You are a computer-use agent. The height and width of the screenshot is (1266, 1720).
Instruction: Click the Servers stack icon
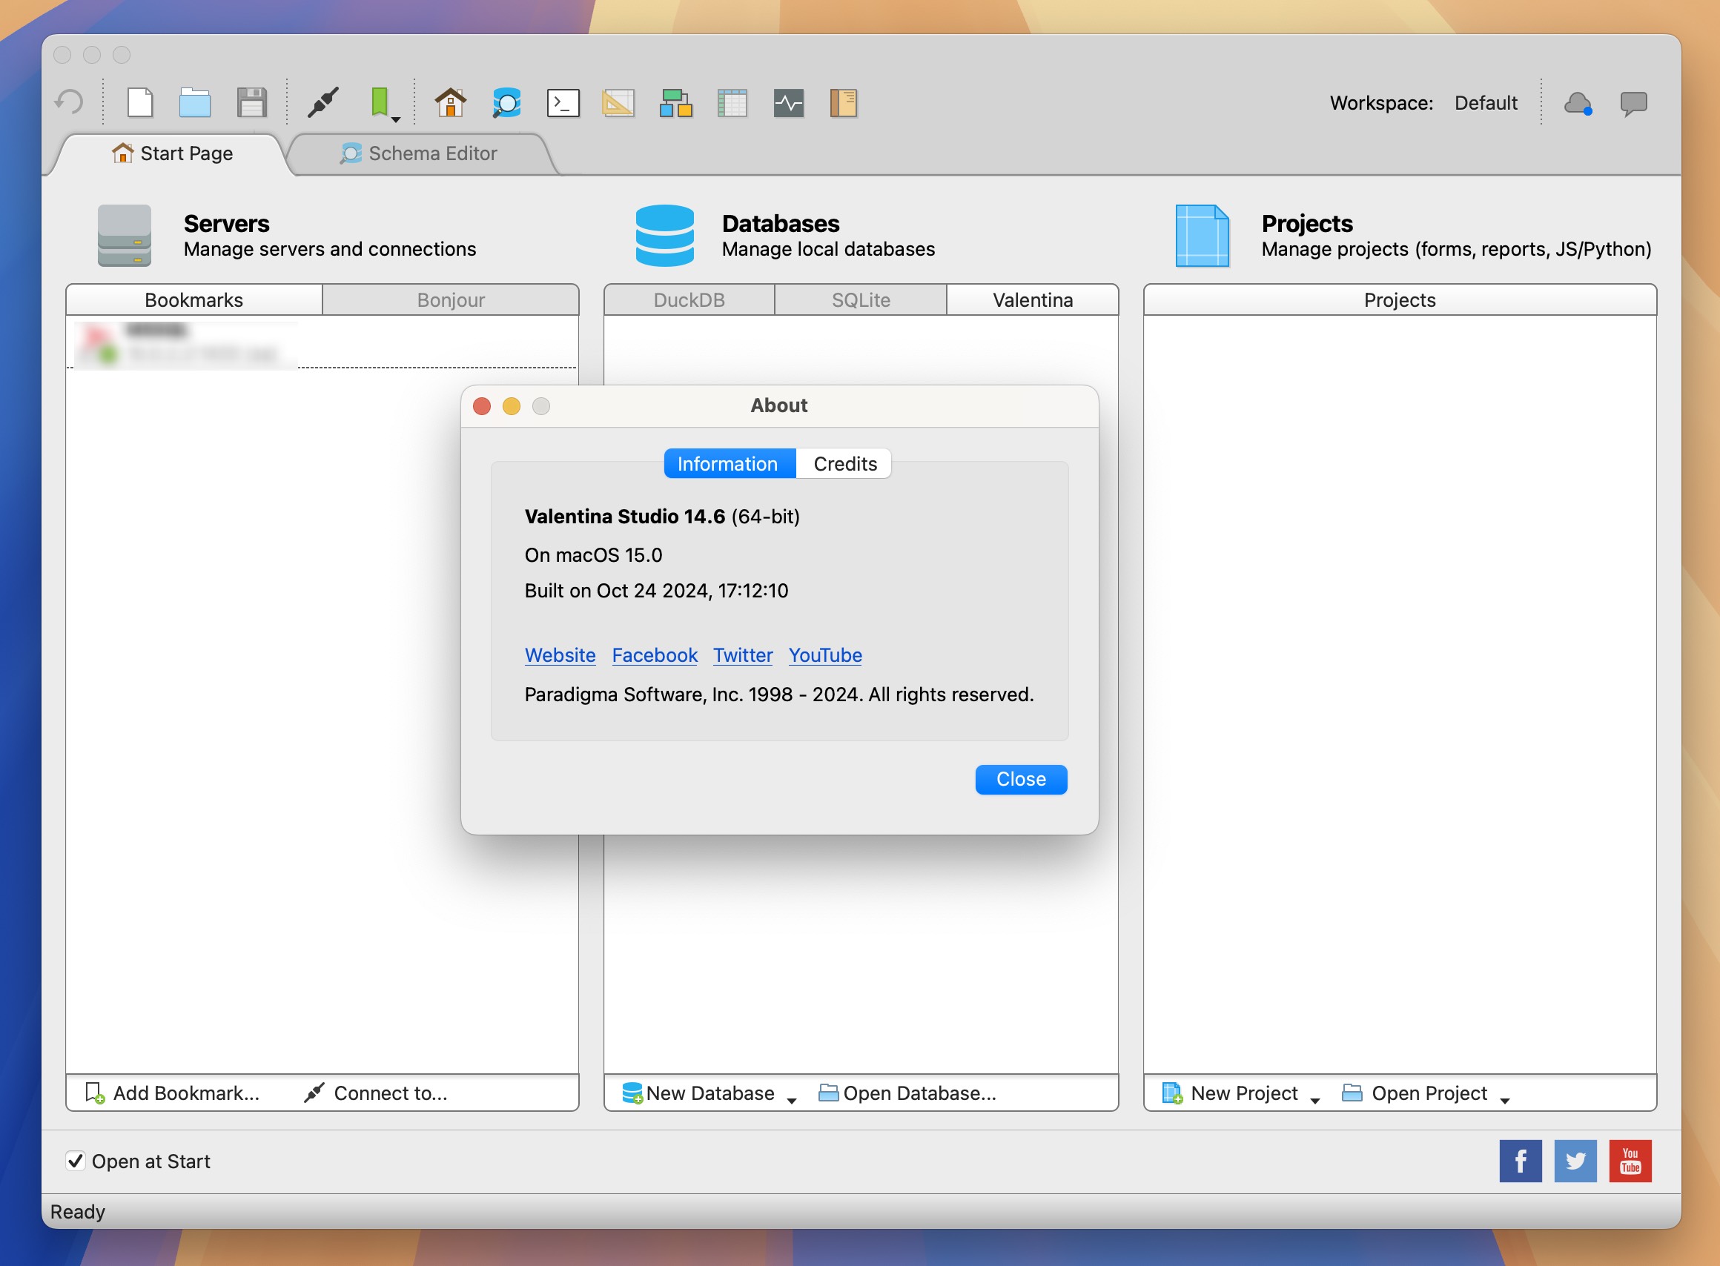124,235
